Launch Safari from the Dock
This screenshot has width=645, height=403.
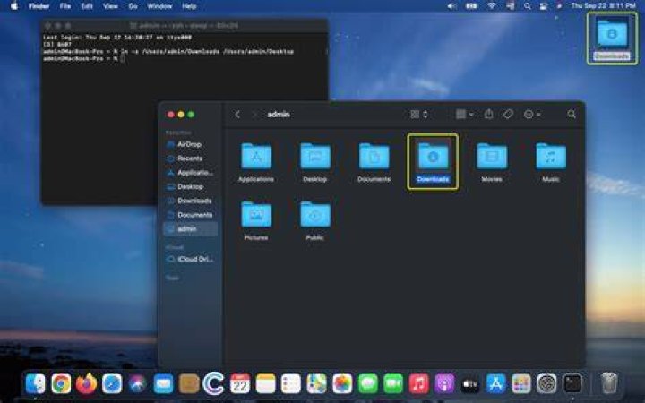(112, 384)
